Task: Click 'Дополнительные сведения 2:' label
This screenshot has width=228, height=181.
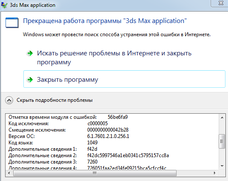Action: click(x=42, y=155)
